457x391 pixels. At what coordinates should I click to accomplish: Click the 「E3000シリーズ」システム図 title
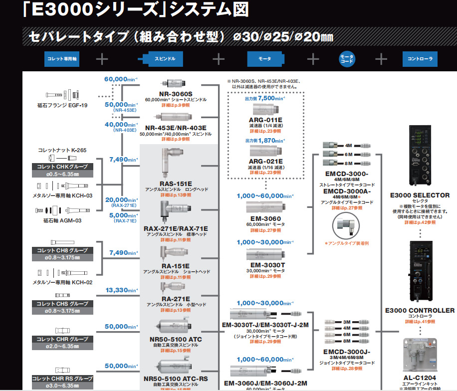(x=136, y=9)
